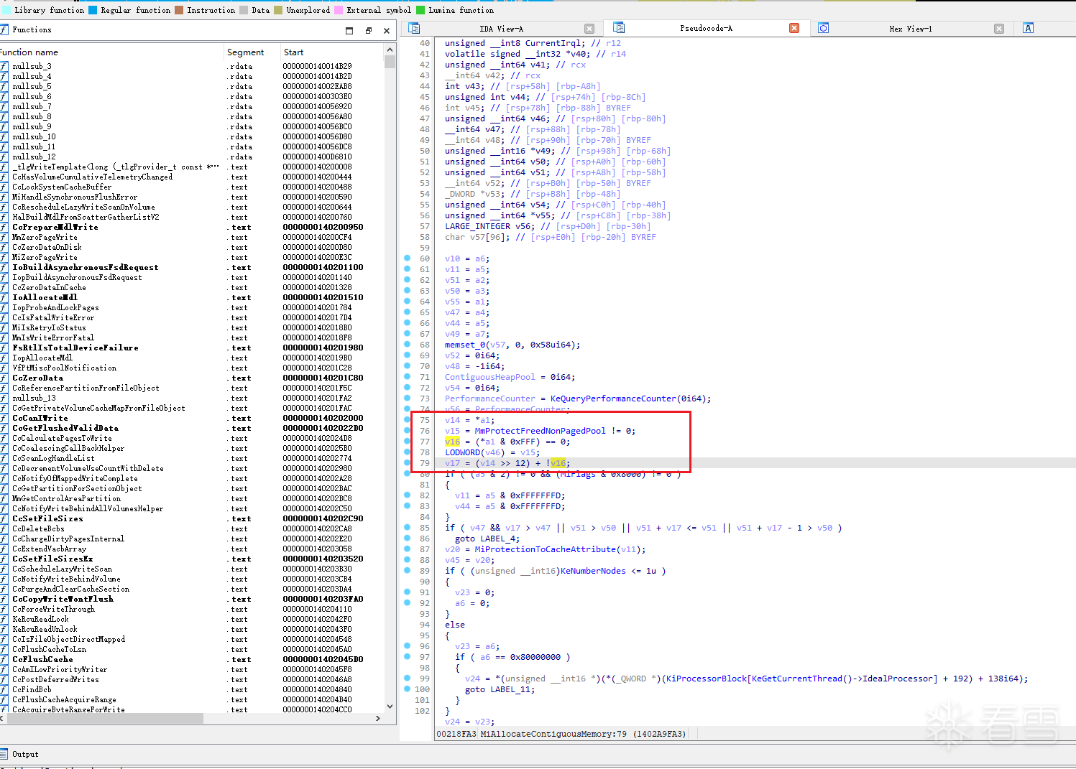The width and height of the screenshot is (1076, 769).
Task: Open the tab with the letter A icon
Action: point(1029,28)
